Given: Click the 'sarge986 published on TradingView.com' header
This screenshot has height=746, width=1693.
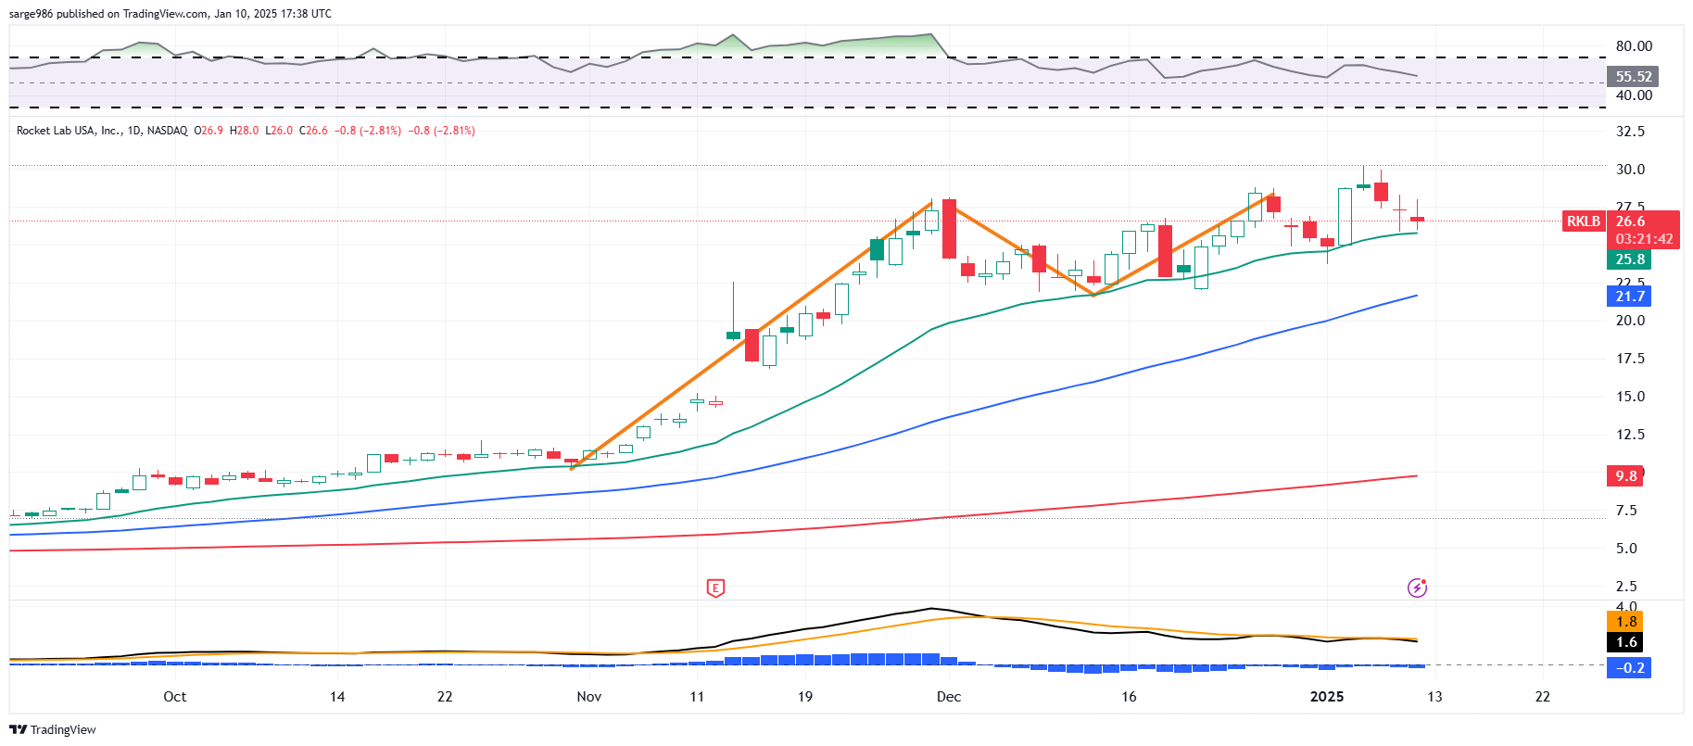Looking at the screenshot, I should (x=170, y=14).
